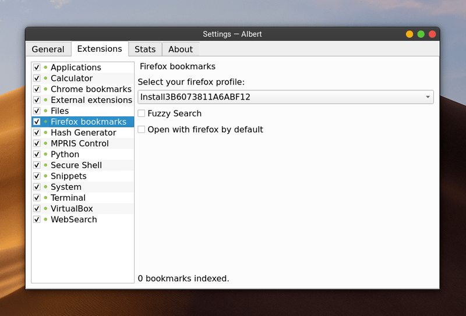Select Snippets in the extension list

[68, 176]
